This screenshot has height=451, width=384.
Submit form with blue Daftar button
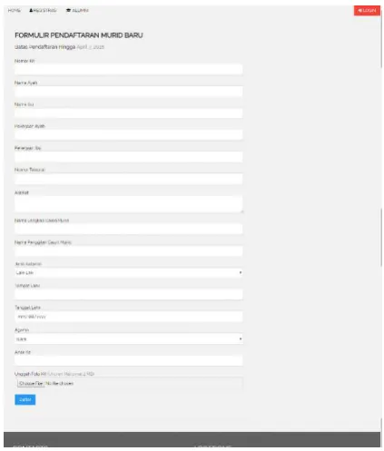click(25, 399)
